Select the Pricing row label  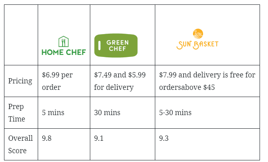point(20,81)
